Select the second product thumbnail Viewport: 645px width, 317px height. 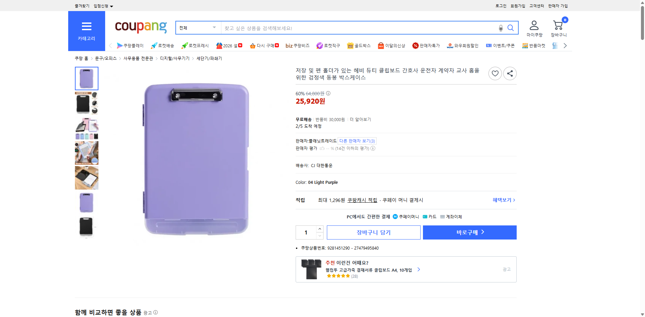[x=86, y=103]
